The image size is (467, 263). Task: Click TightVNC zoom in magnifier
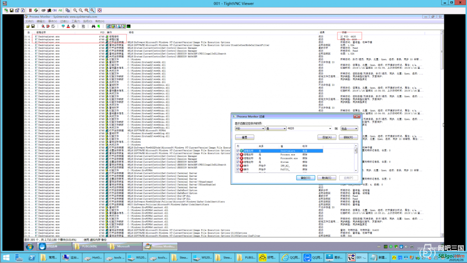tap(75, 10)
